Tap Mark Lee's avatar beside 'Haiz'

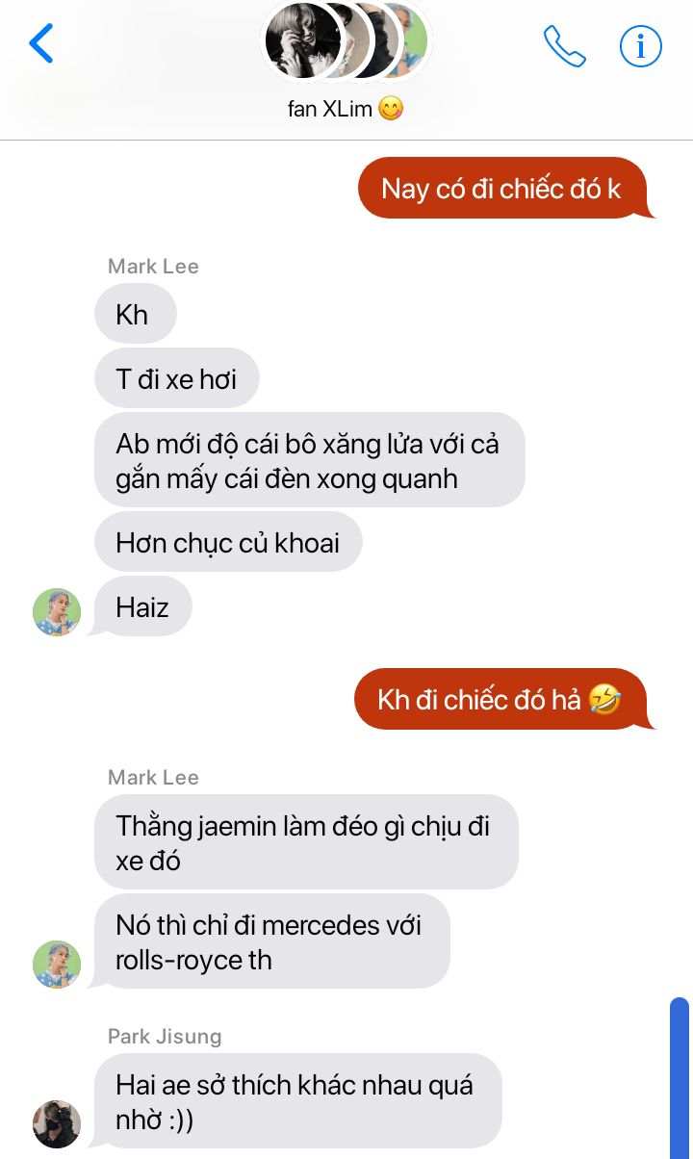pos(57,612)
